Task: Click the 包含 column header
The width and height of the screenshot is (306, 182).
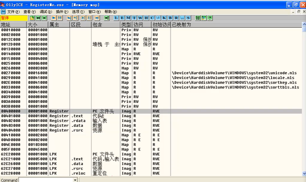Action: pos(106,25)
